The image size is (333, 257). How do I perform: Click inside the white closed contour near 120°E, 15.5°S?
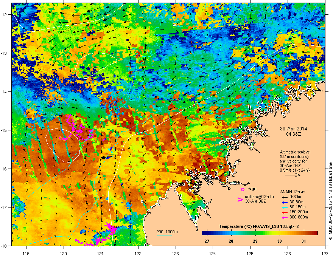click(x=63, y=146)
